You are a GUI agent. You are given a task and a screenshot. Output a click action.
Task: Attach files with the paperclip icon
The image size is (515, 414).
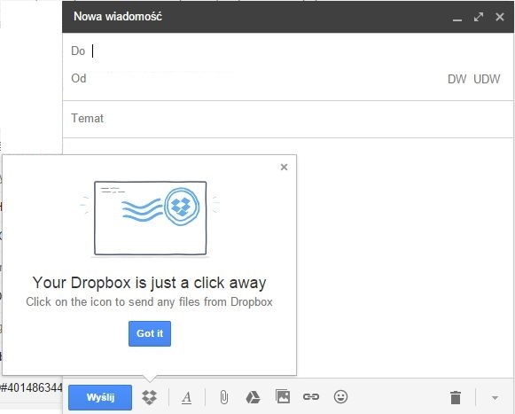223,397
